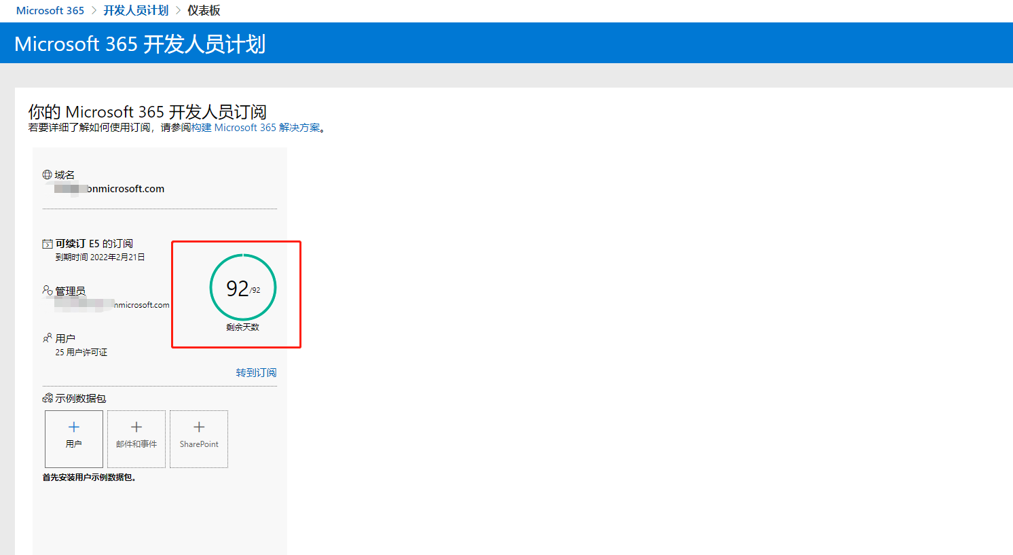Go to 开发人员计划 in the breadcrumb
The width and height of the screenshot is (1013, 555).
click(x=136, y=11)
